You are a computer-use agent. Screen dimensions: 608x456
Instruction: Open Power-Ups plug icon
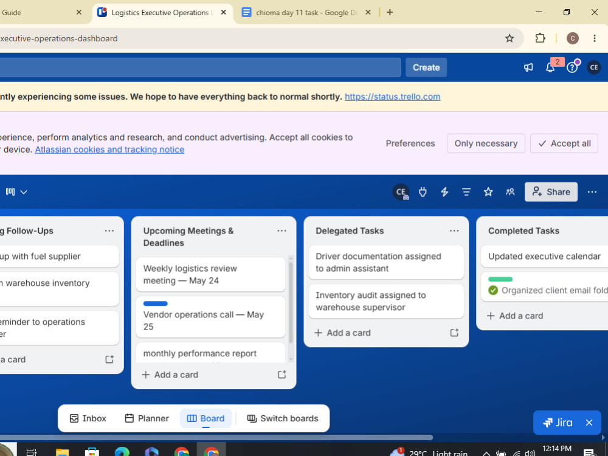pos(423,192)
